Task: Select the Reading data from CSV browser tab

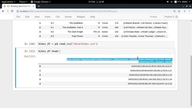Action: click(19, 6)
